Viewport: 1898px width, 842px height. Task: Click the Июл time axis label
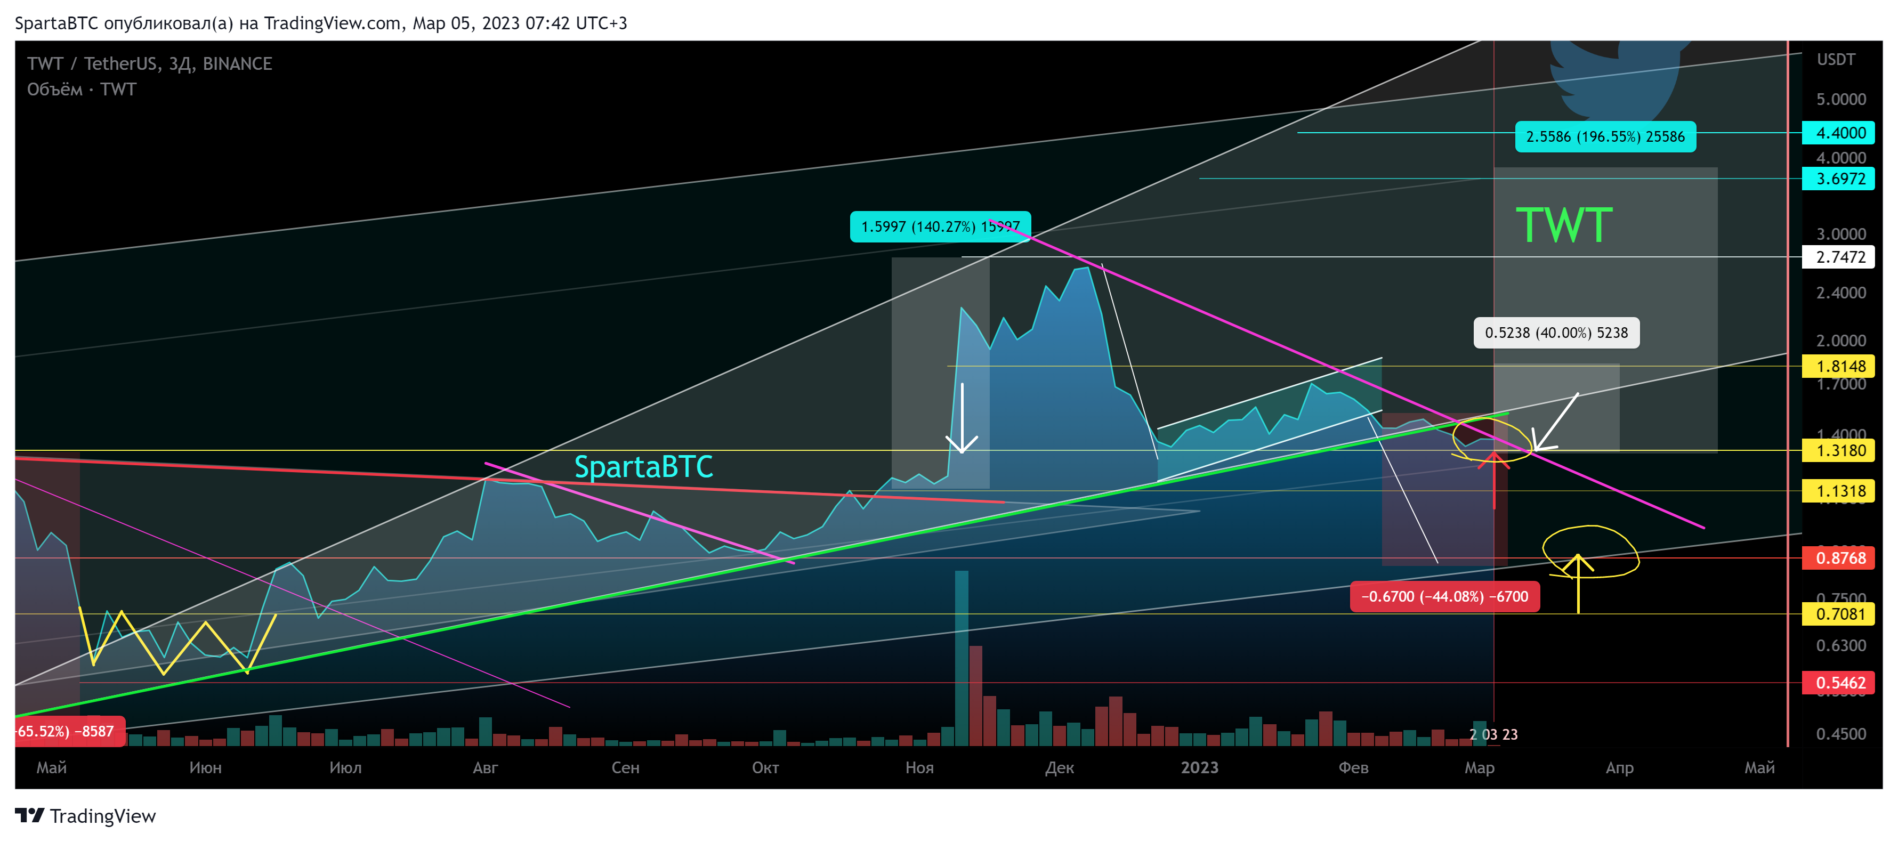click(345, 767)
